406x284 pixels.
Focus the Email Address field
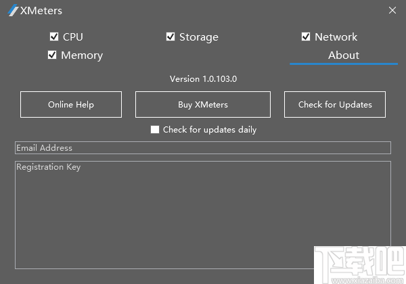(x=203, y=147)
